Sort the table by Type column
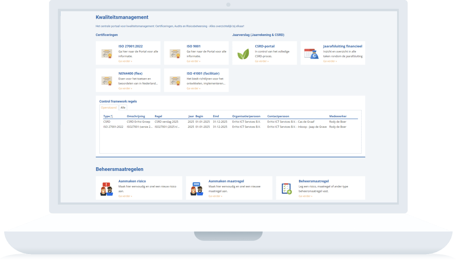Screen dimensions: 456x260 pyautogui.click(x=107, y=116)
